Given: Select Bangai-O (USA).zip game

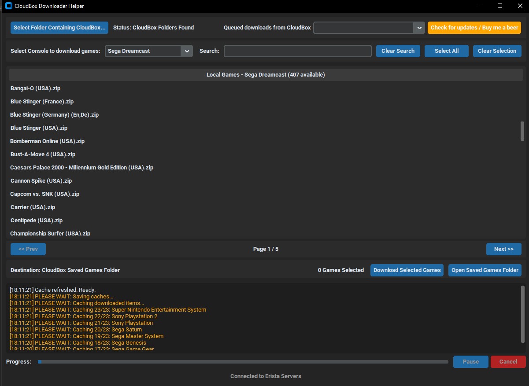Looking at the screenshot, I should (x=35, y=88).
